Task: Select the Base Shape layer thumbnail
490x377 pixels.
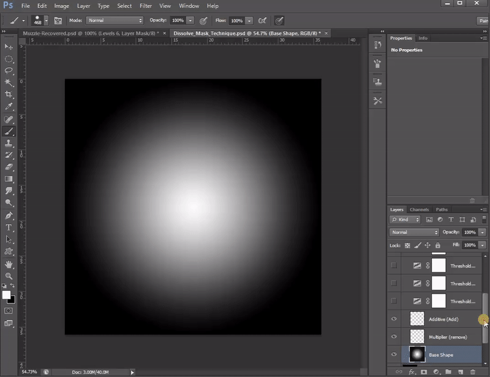Action: [417, 354]
